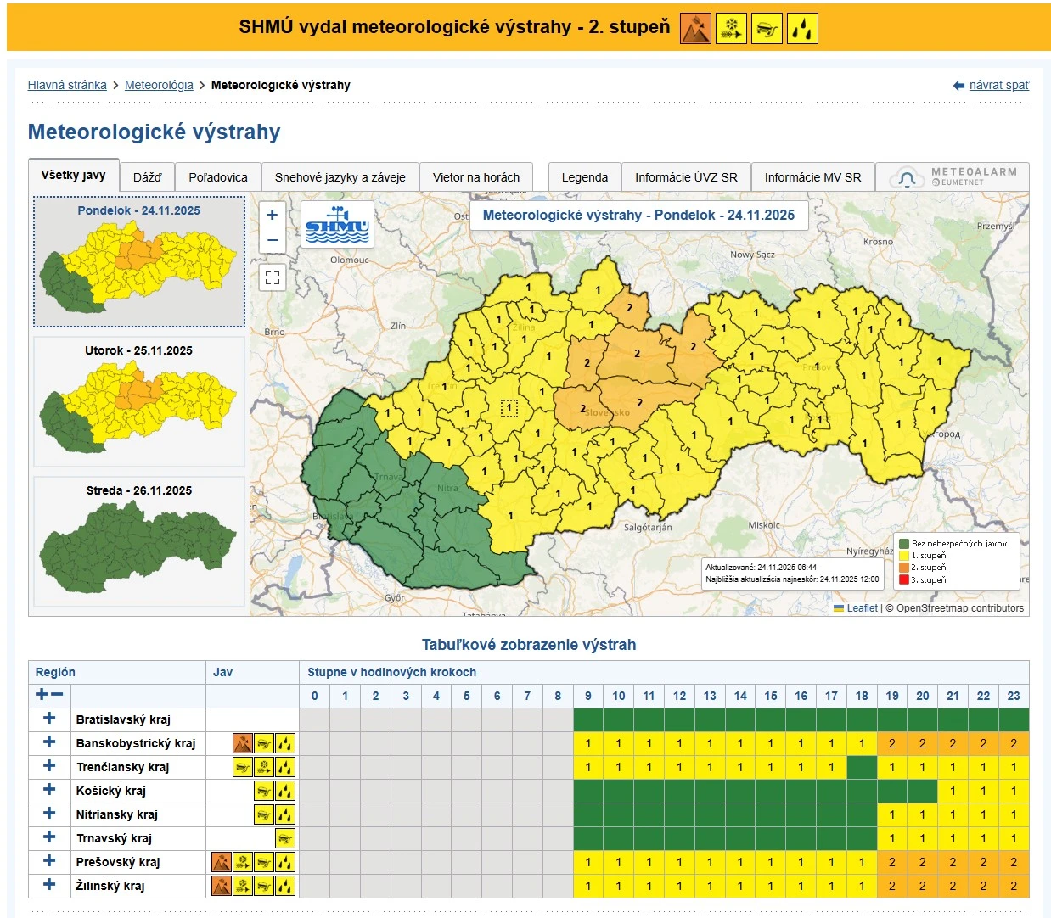Screen dimensions: 1051x918
Task: Toggle fullscreen map view
Action: pos(273,277)
